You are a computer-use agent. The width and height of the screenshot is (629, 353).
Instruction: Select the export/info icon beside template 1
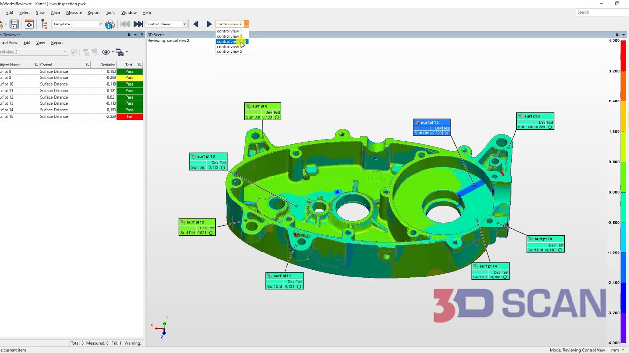(x=110, y=24)
